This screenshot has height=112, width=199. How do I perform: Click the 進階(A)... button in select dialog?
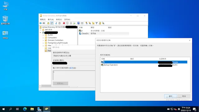click(61, 83)
